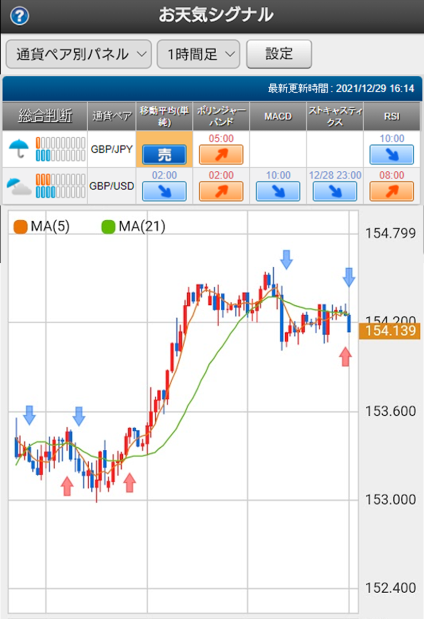Click the orange 154.139 current price label
The image size is (424, 619).
[390, 331]
